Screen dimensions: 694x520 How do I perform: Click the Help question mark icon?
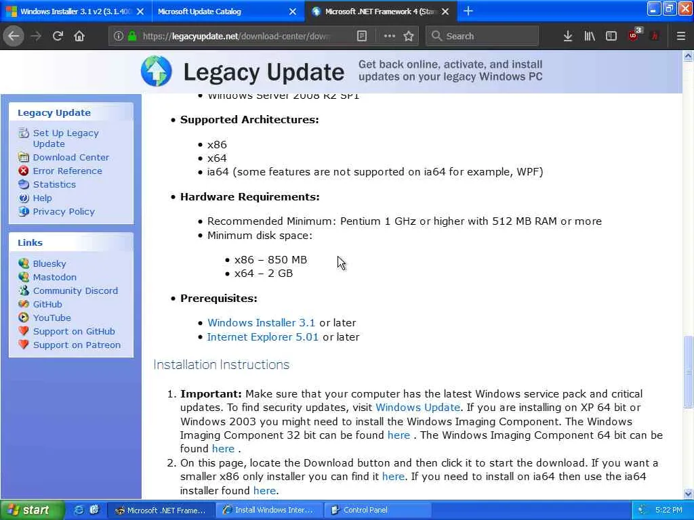24,198
